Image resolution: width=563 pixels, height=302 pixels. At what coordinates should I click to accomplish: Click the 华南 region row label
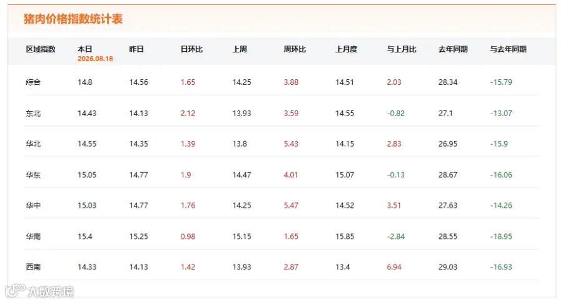coord(33,236)
